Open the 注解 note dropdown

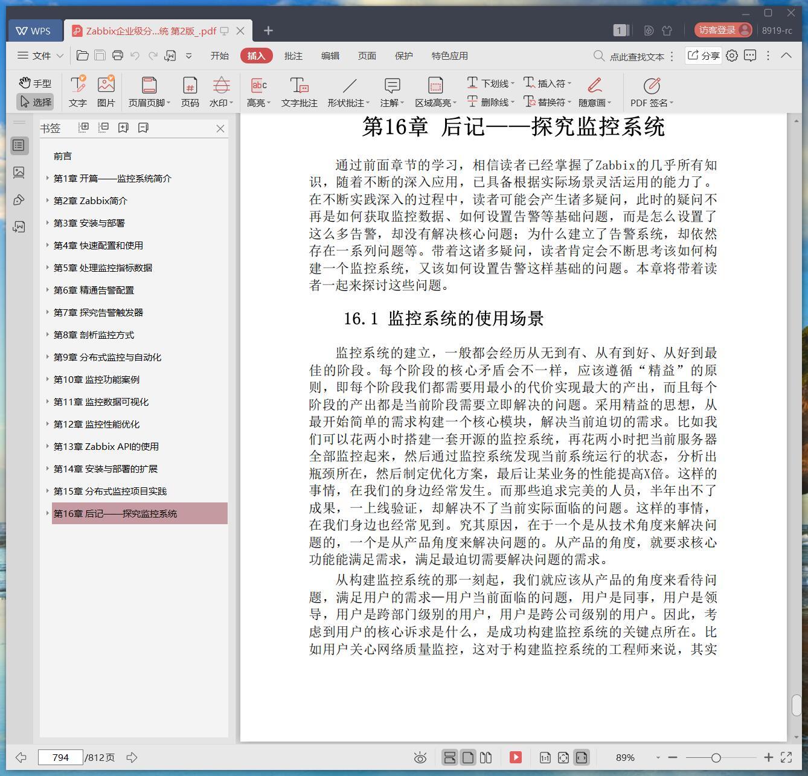point(392,92)
